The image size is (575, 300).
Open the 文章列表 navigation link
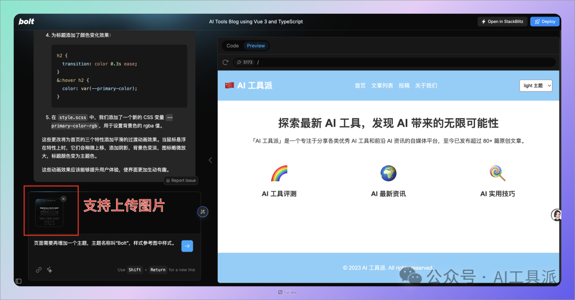point(382,85)
